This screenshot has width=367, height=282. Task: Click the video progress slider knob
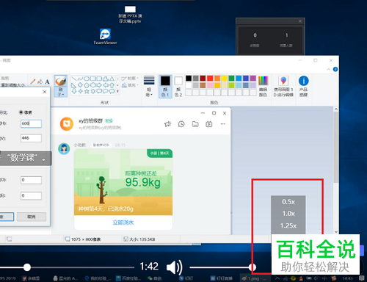[27, 267]
